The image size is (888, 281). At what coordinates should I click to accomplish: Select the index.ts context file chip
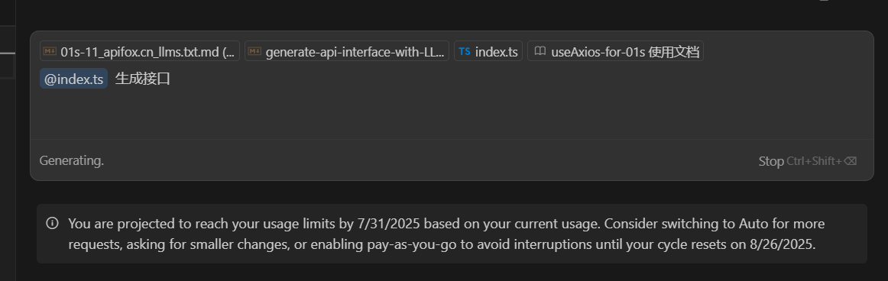pyautogui.click(x=488, y=51)
